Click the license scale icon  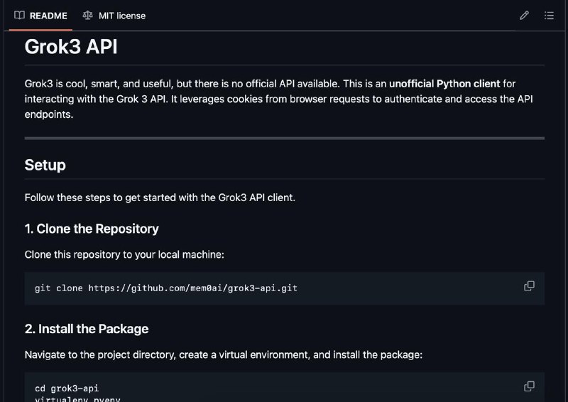(87, 15)
